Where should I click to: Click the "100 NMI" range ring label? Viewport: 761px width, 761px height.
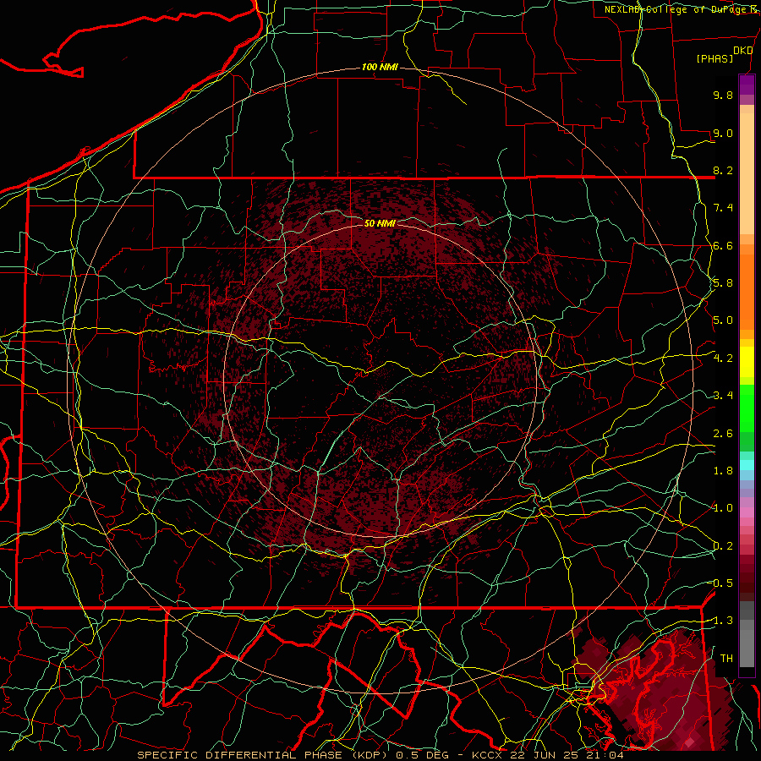coord(380,67)
